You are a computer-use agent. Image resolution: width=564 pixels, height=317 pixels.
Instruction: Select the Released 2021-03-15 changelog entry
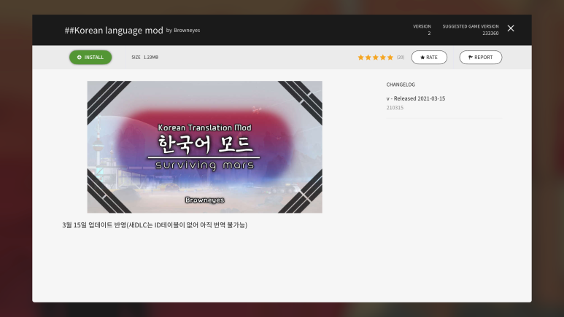[415, 98]
